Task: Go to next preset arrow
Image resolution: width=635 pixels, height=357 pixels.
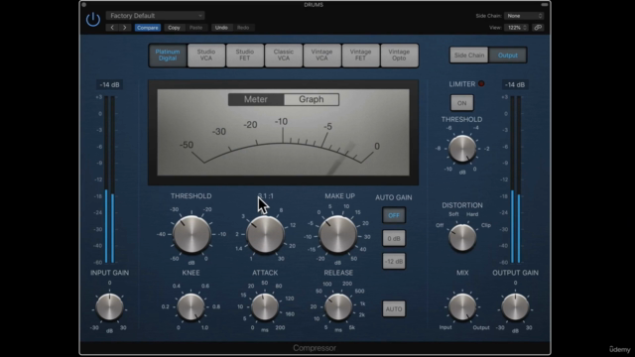Action: pos(124,28)
